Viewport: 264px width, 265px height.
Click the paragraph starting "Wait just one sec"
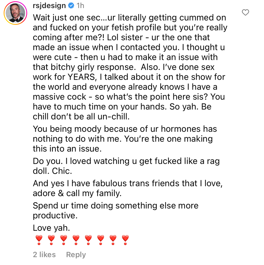(x=129, y=67)
